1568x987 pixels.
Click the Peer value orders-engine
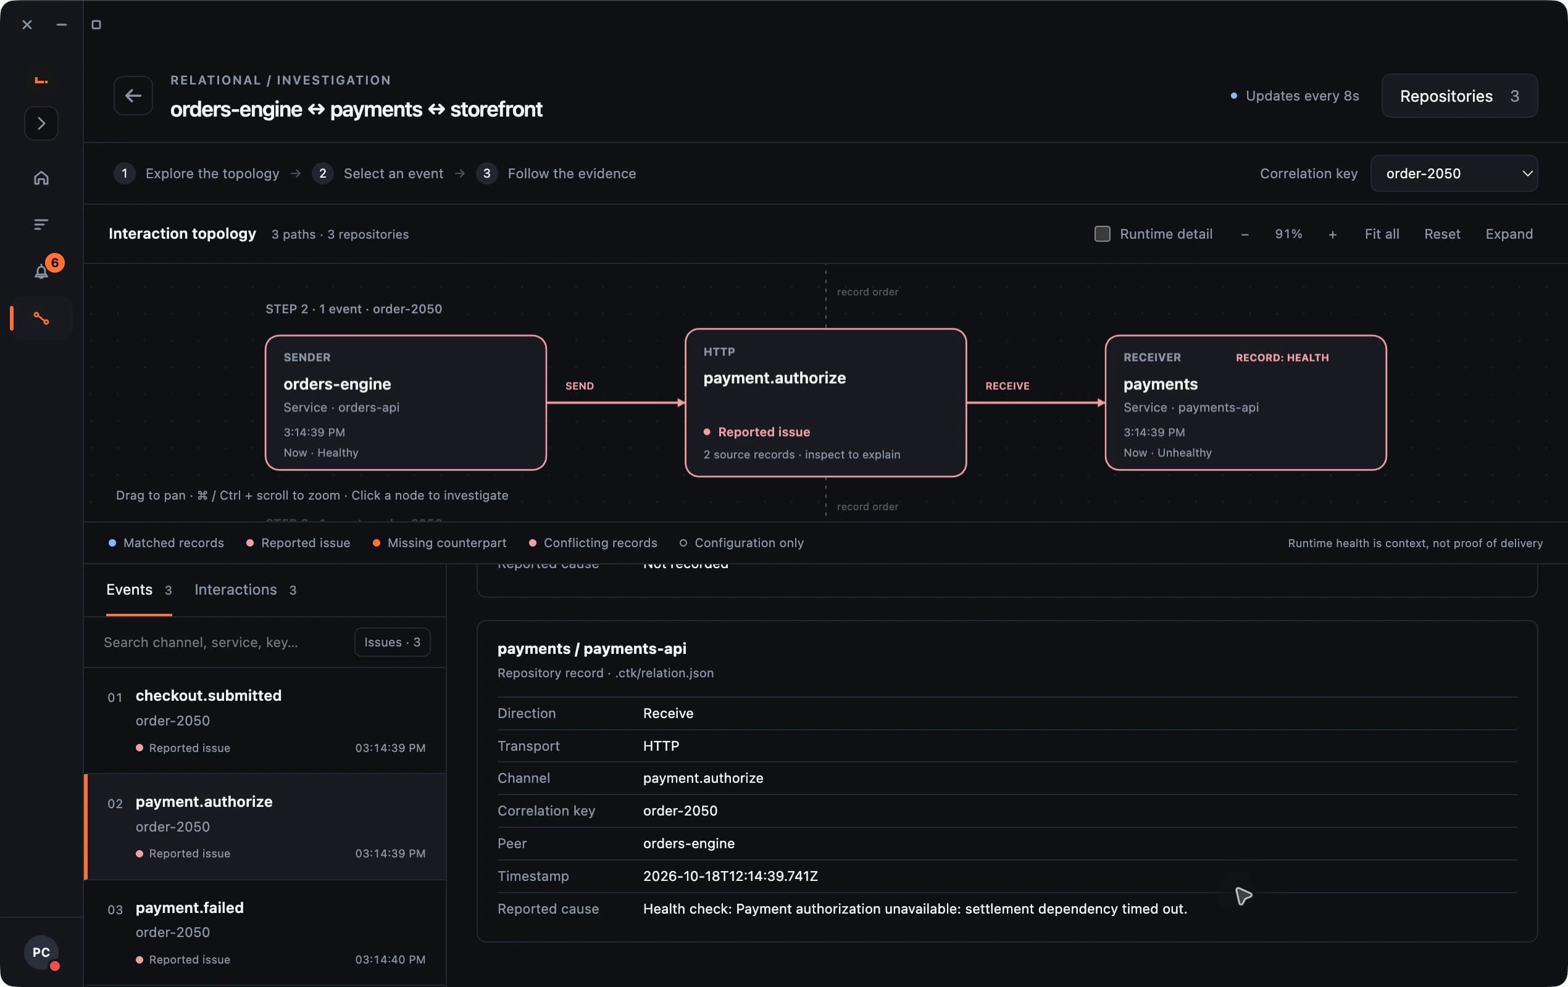pyautogui.click(x=688, y=843)
